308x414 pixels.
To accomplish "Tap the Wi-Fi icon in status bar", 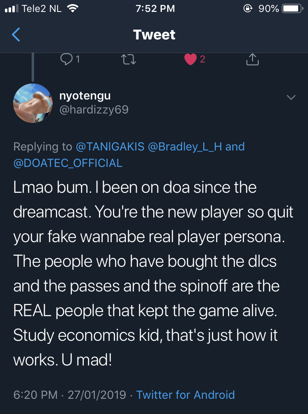I will 72,9.
